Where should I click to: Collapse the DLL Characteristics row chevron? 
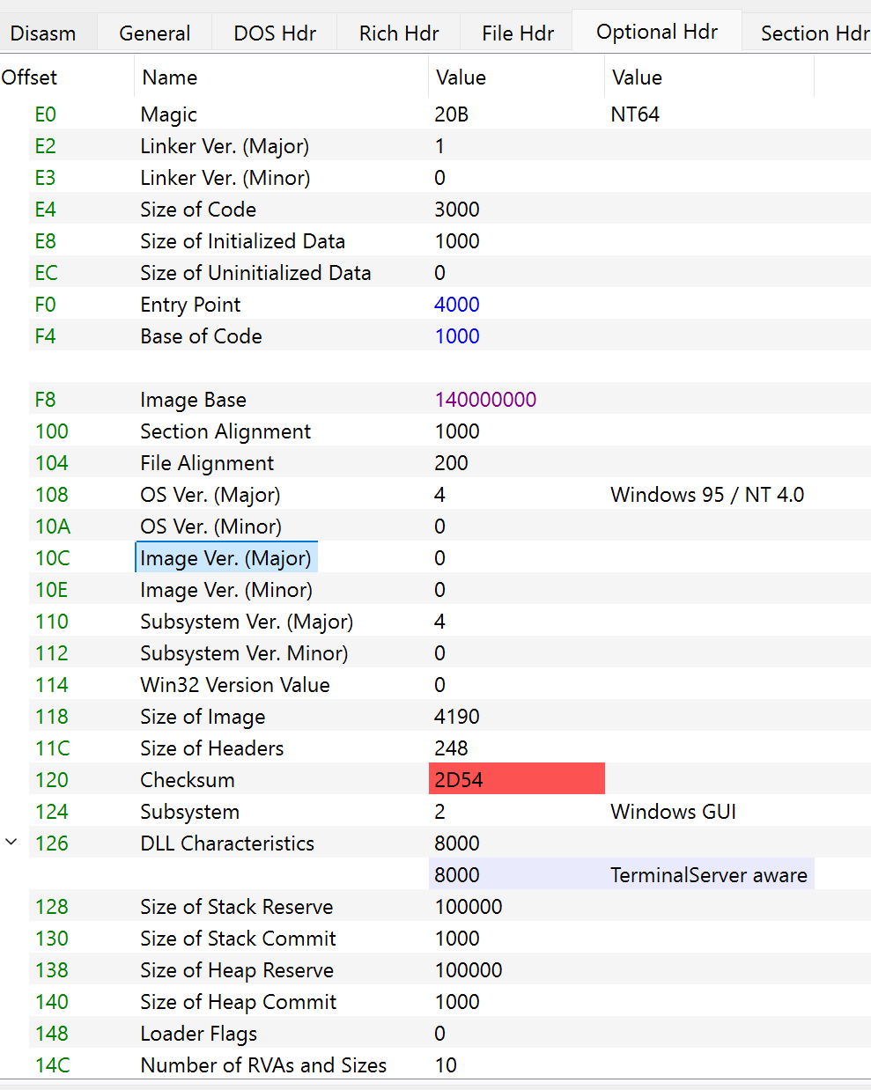pyautogui.click(x=11, y=843)
